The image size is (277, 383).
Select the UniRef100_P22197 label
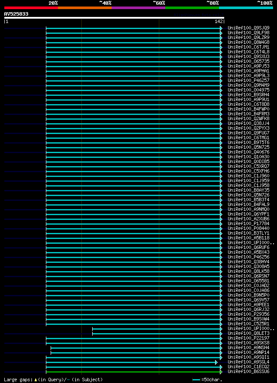(248, 338)
